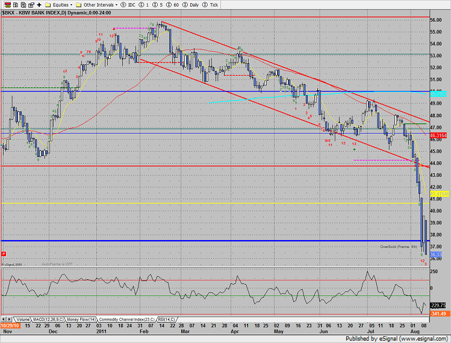Click the red 46.3164 price label

click(438, 135)
